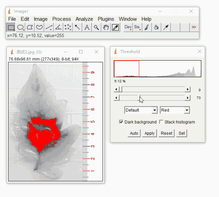Open the Plugins menu
Image resolution: width=219 pixels, height=197 pixels.
pyautogui.click(x=106, y=19)
